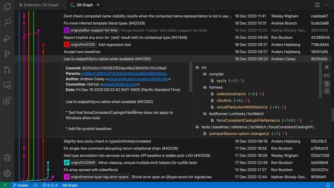Image resolution: width=334 pixels, height=188 pixels.
Task: Close the Git Graph tab
Action: click(x=98, y=5)
